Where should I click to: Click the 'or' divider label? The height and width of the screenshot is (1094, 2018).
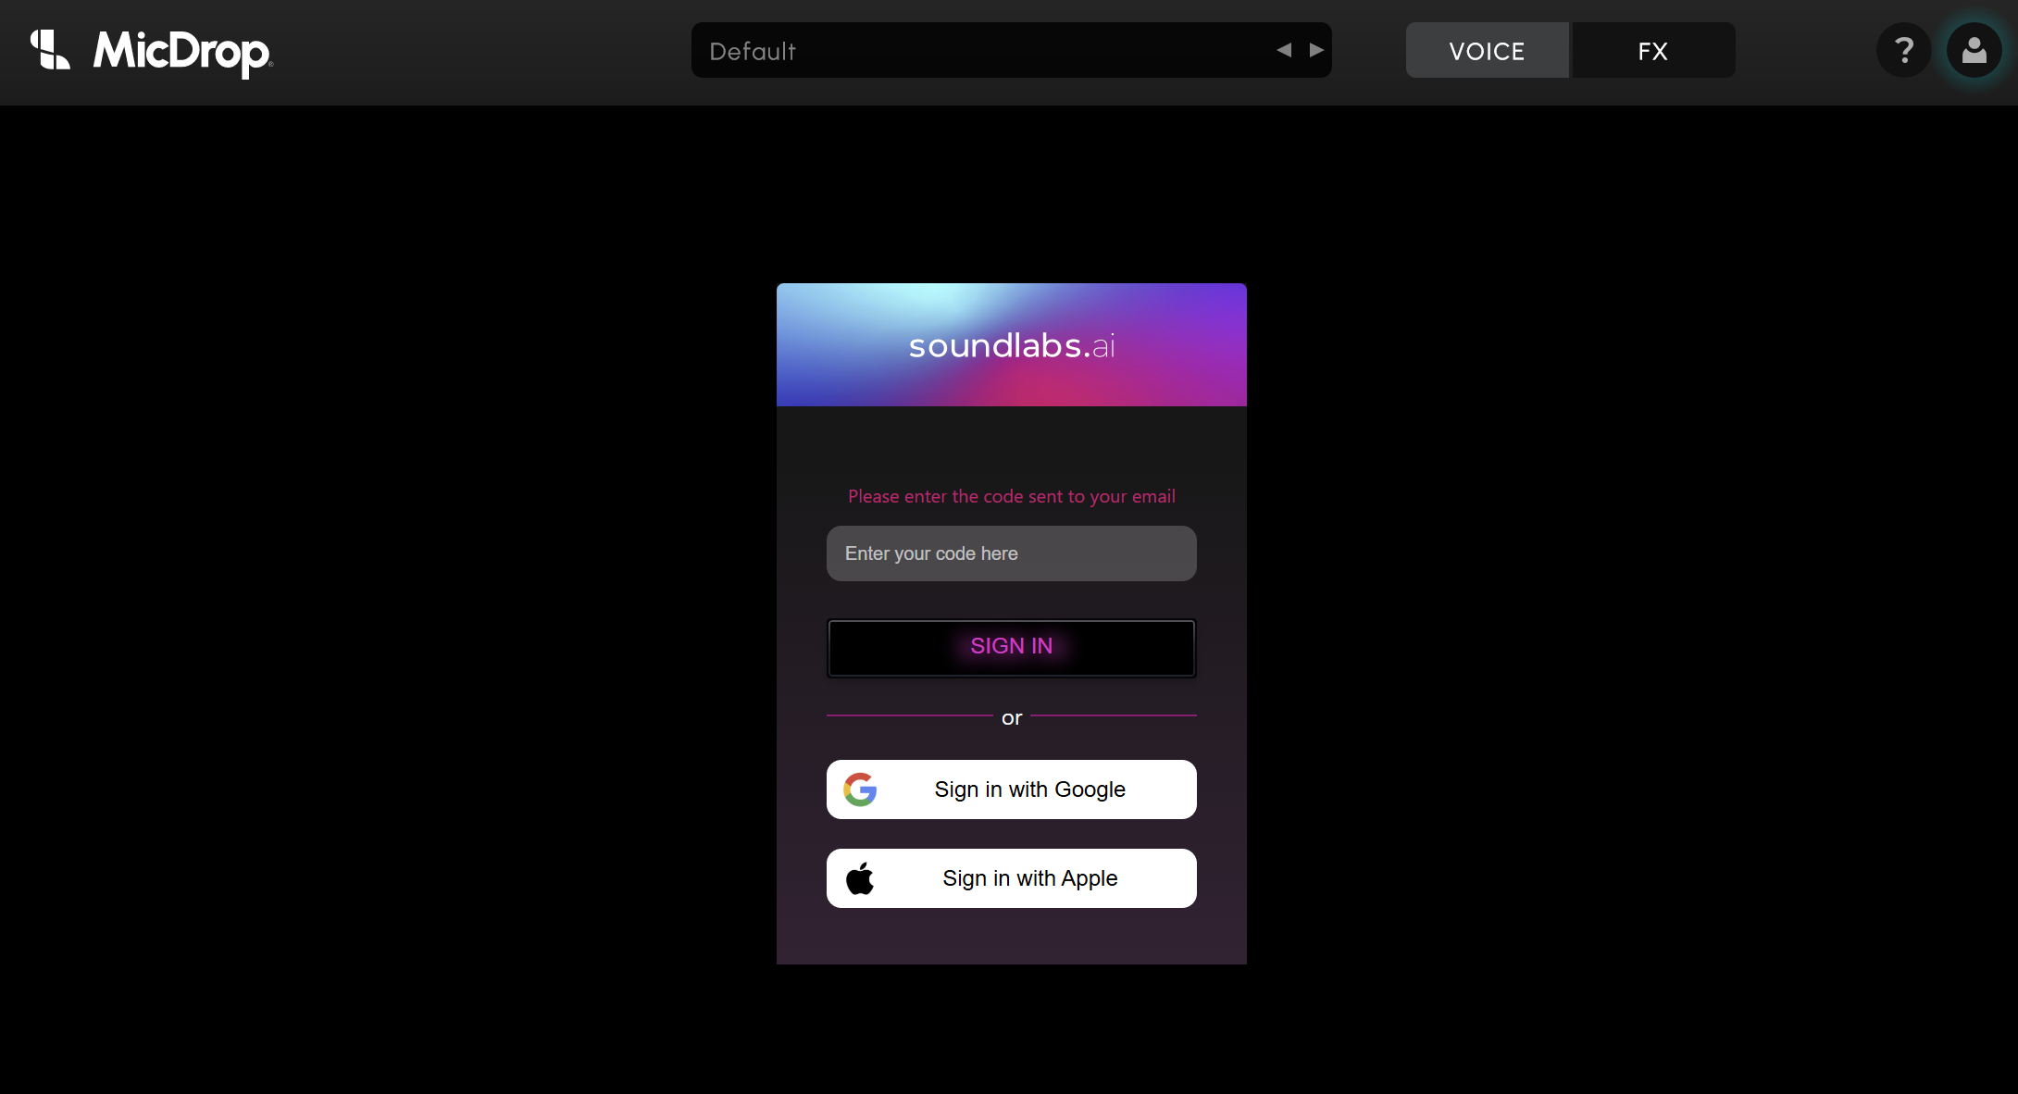click(x=1012, y=717)
